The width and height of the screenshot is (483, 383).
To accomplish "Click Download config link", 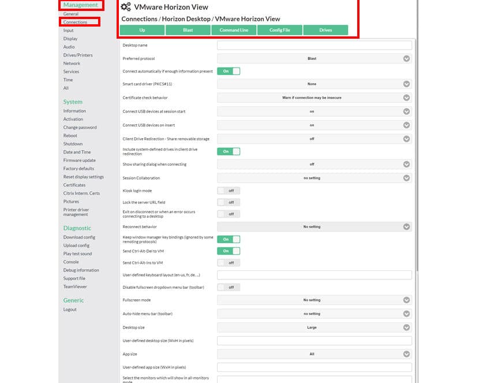I will (79, 237).
